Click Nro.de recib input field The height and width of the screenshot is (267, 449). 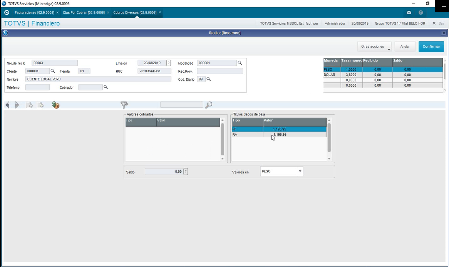tap(55, 63)
